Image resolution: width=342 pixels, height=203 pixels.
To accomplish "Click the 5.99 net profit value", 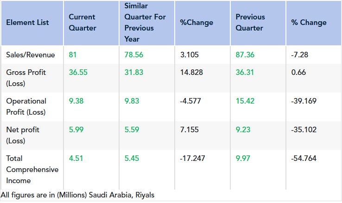I will coord(76,130).
